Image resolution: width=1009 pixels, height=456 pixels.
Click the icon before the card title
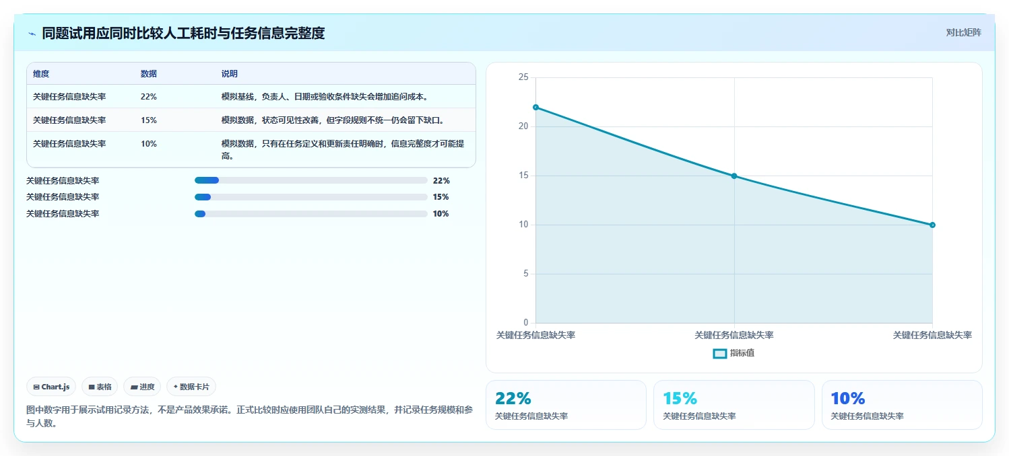pyautogui.click(x=32, y=33)
